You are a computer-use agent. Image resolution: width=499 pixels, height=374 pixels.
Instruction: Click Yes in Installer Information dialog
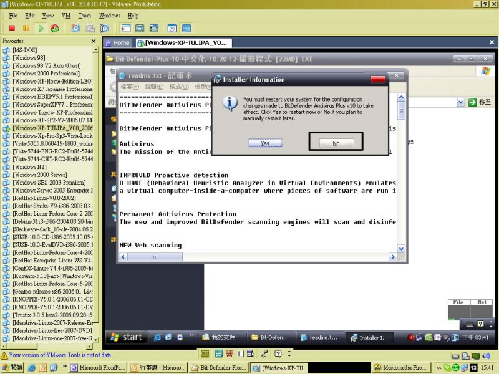[265, 143]
